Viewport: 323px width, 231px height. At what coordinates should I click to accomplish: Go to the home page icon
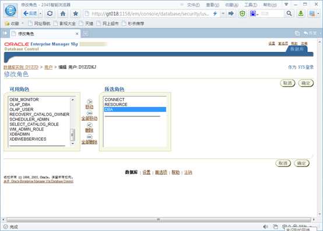63,13
